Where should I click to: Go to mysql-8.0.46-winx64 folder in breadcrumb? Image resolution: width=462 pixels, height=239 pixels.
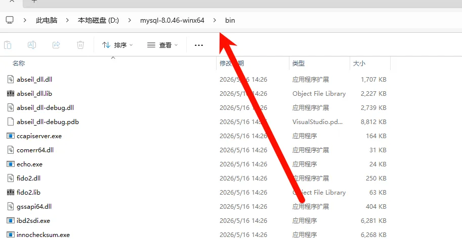pos(172,20)
